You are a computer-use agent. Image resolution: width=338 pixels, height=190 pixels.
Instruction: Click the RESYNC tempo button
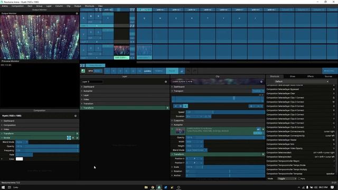[159, 71]
